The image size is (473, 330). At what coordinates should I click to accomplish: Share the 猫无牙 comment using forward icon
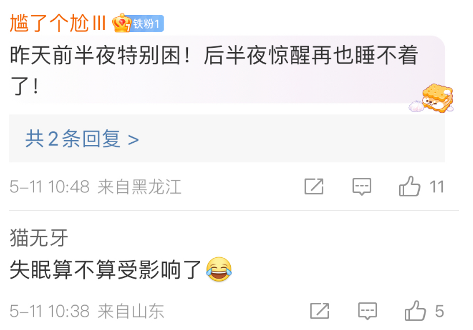click(x=320, y=311)
